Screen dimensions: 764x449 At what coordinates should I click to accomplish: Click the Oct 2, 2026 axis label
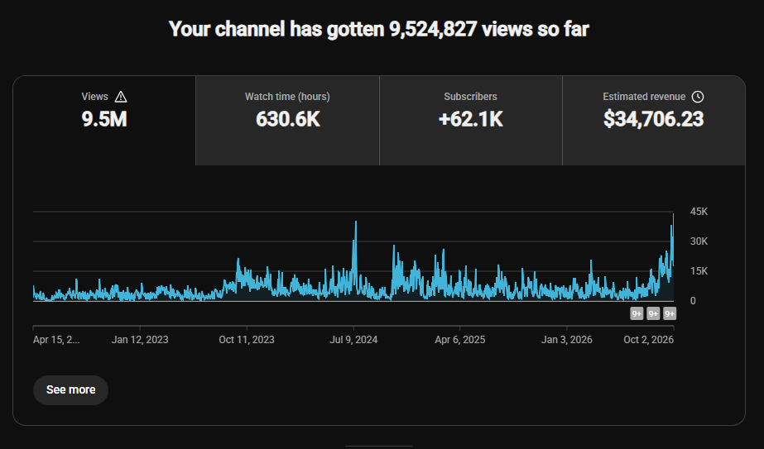(648, 340)
